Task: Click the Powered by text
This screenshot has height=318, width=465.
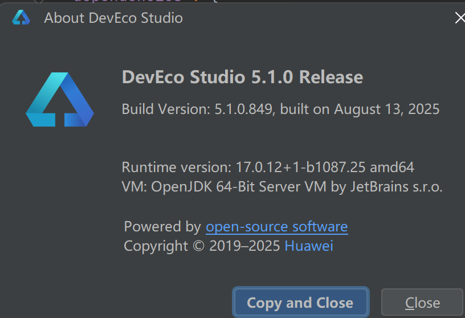Action: tap(162, 226)
